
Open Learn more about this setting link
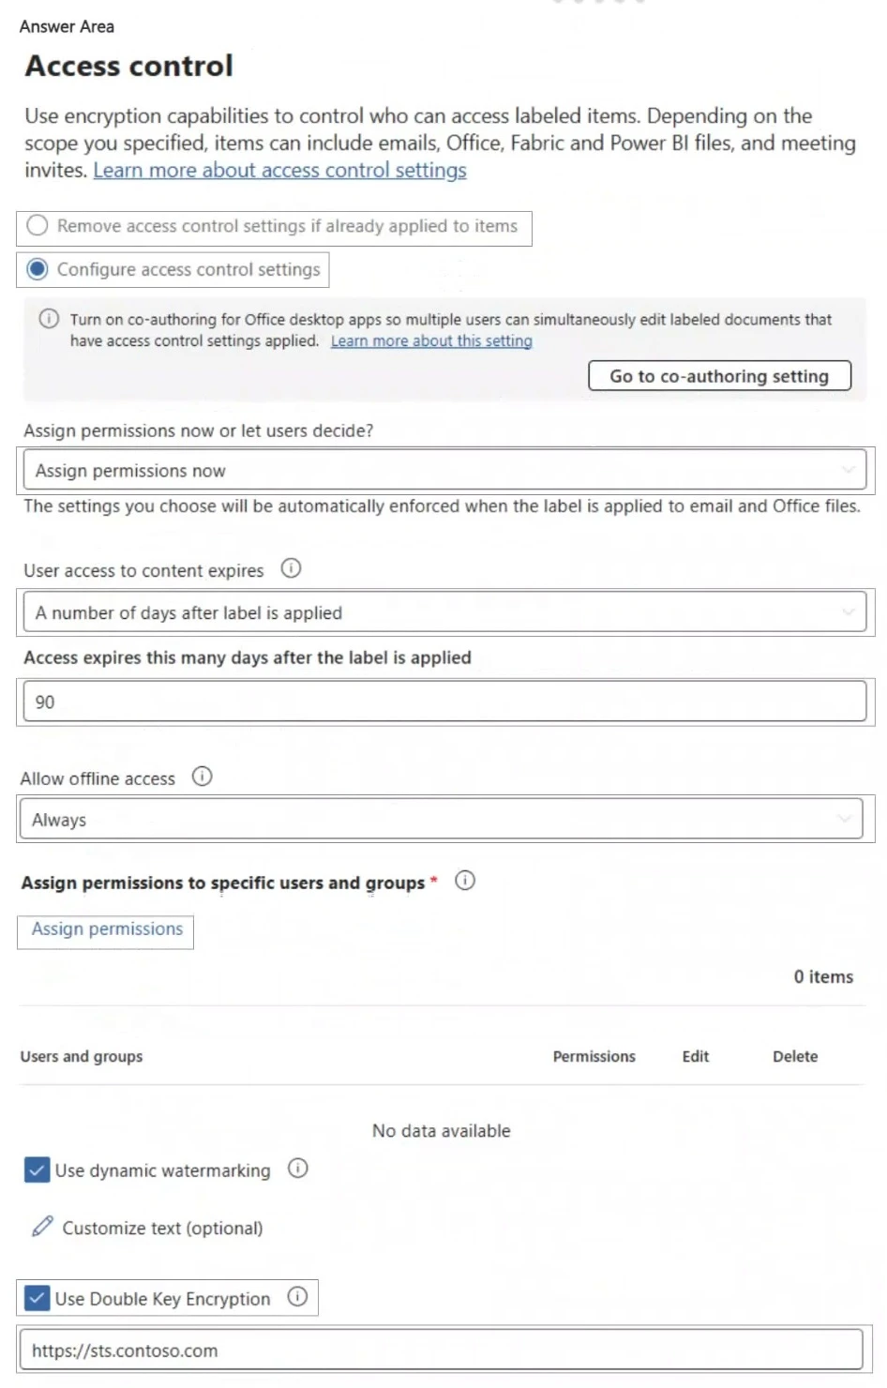tap(431, 341)
